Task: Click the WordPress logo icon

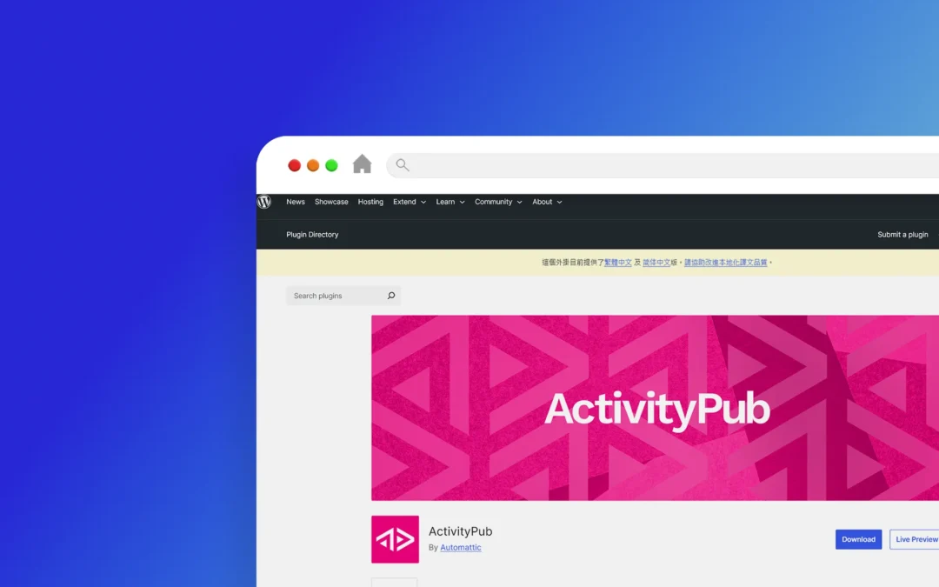Action: 264,202
